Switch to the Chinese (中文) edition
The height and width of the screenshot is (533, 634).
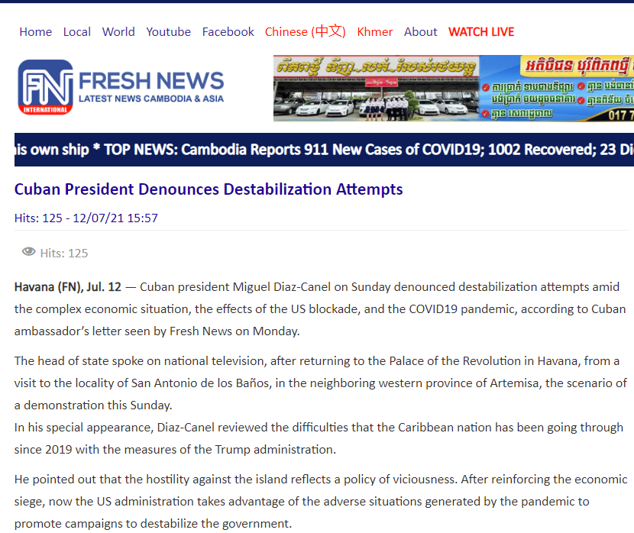pos(305,32)
